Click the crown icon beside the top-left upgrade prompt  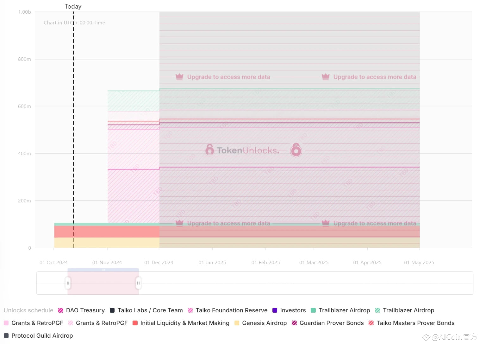click(179, 77)
